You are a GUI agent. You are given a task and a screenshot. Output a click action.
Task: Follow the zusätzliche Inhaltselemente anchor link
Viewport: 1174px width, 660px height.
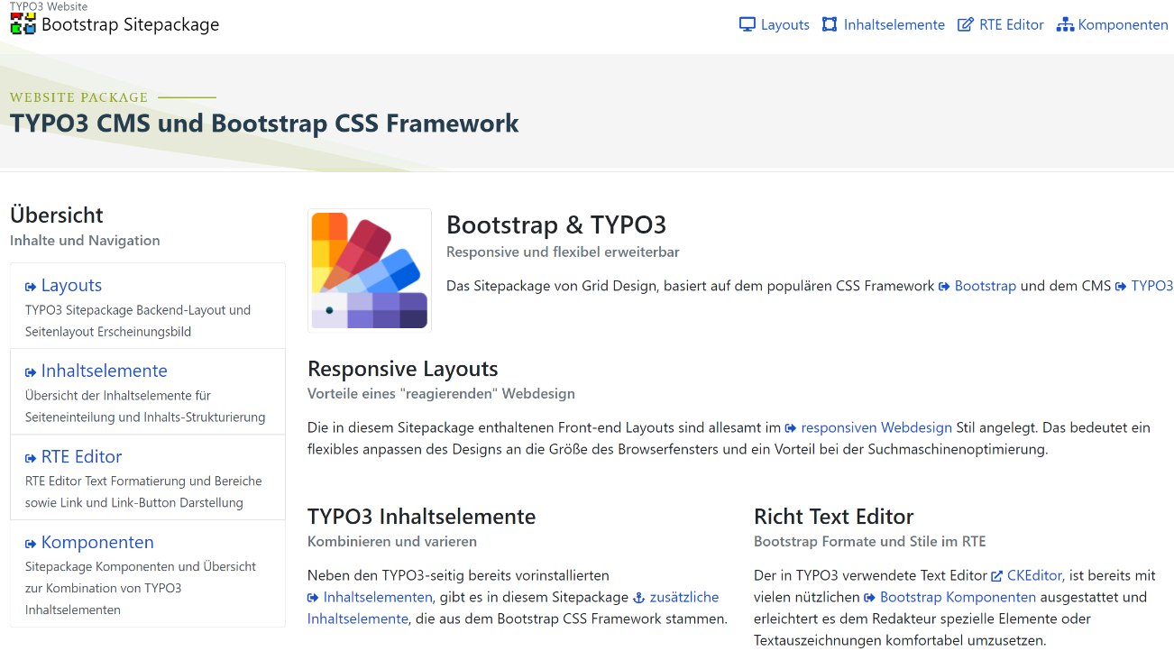click(x=683, y=597)
